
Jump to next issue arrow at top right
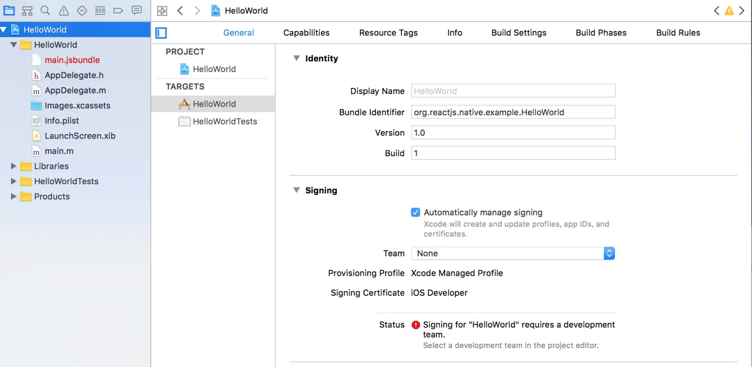(741, 11)
